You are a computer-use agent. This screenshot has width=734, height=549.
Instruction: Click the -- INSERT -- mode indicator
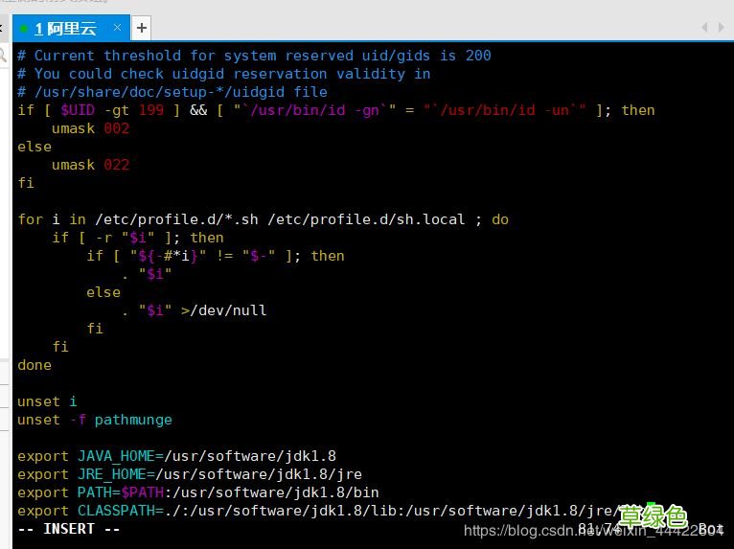69,529
